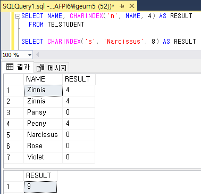Click the value 9 in second grid
This screenshot has width=201, height=194.
(40, 187)
